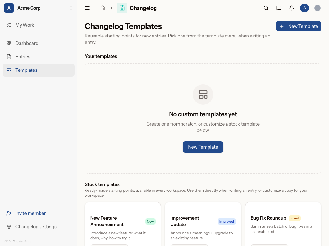Click the yellow Fixed badge
The height and width of the screenshot is (246, 329).
[295, 218]
